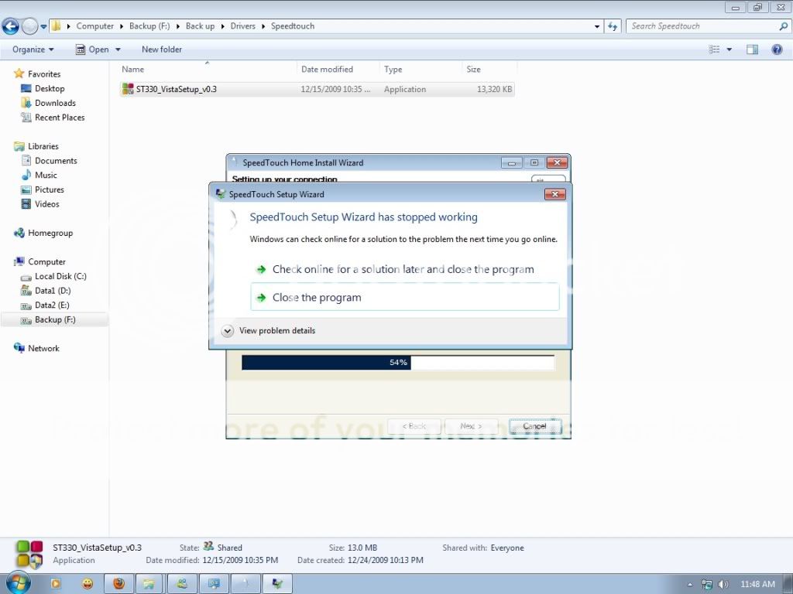The image size is (793, 594).
Task: Open the change view dropdown arrow
Action: pyautogui.click(x=729, y=49)
